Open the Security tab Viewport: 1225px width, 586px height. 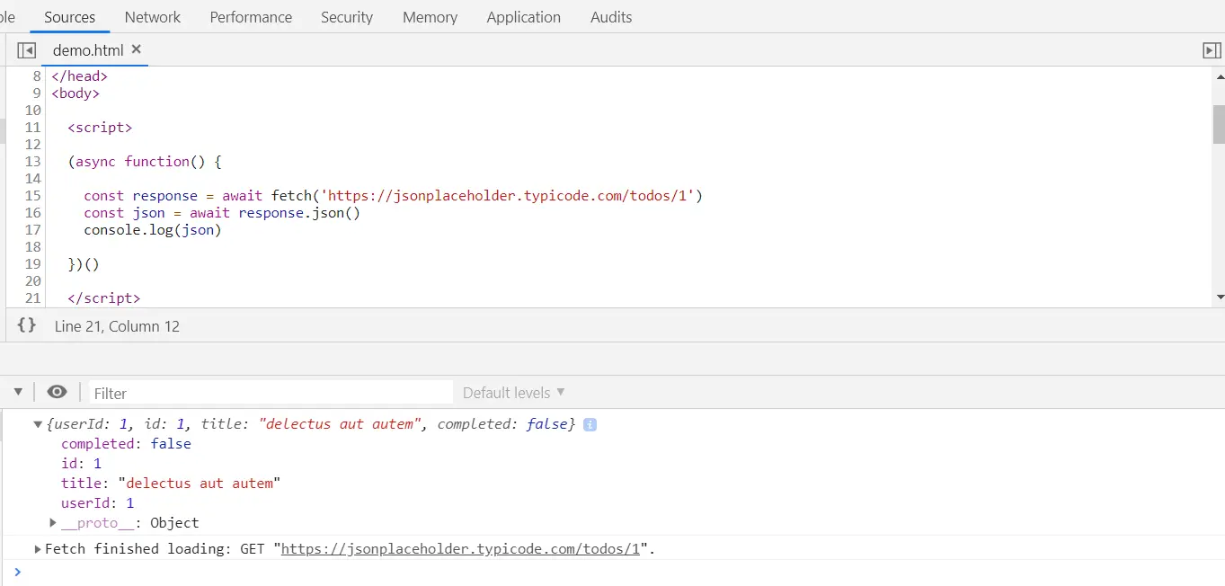[x=347, y=17]
